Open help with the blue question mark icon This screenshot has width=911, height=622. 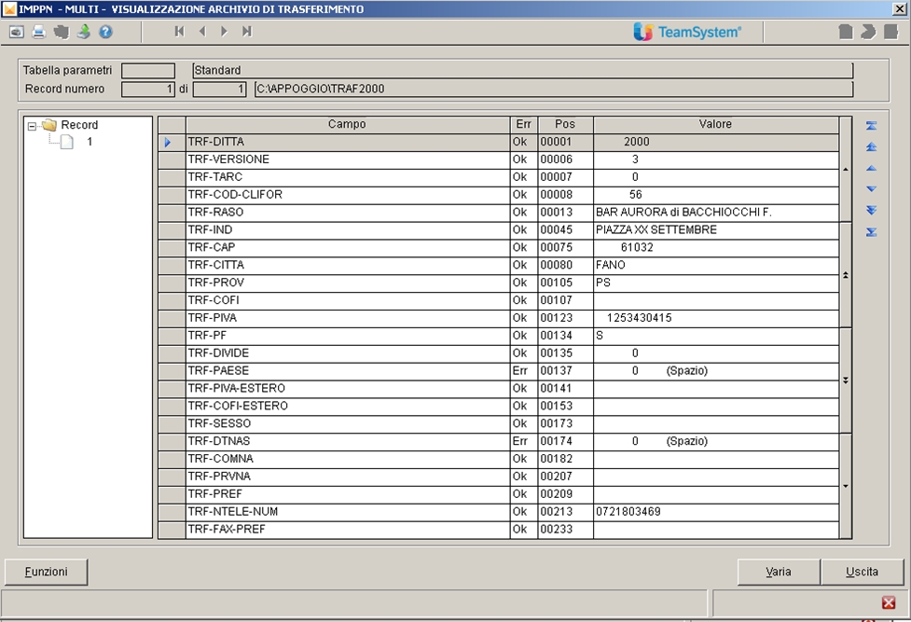(x=105, y=32)
